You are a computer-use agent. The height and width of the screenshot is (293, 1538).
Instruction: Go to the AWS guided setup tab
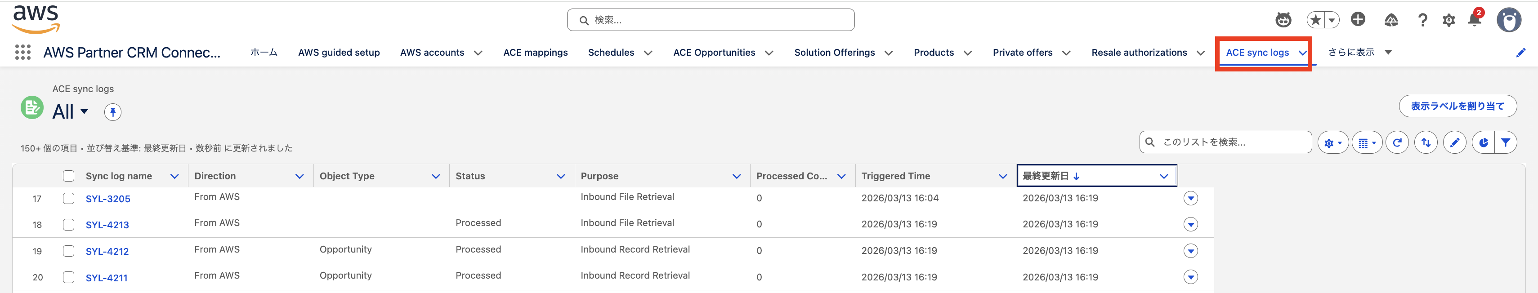339,53
